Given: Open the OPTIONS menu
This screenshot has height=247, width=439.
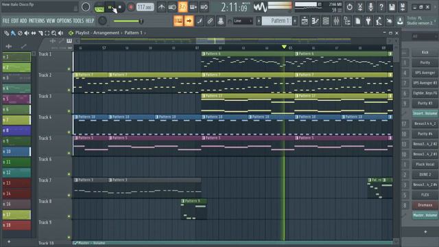Looking at the screenshot, I should point(64,21).
